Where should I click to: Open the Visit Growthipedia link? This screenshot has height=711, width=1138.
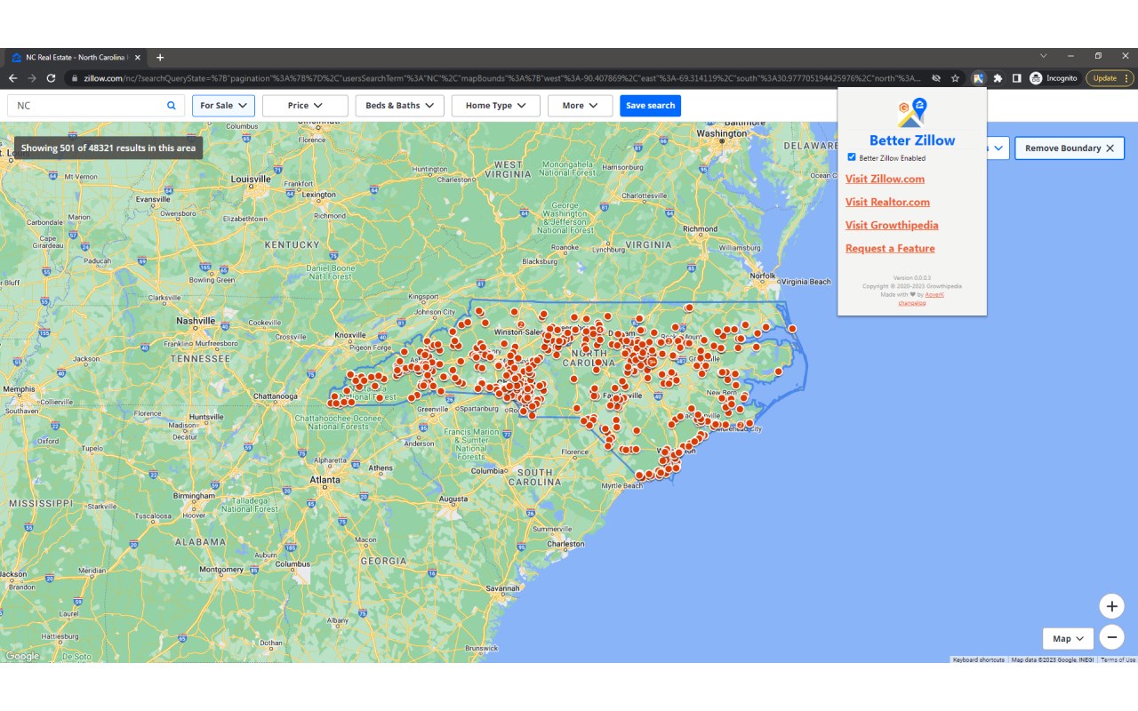coord(892,225)
